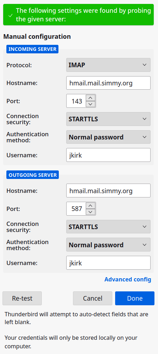Decrease the outgoing server port number

click(x=91, y=212)
